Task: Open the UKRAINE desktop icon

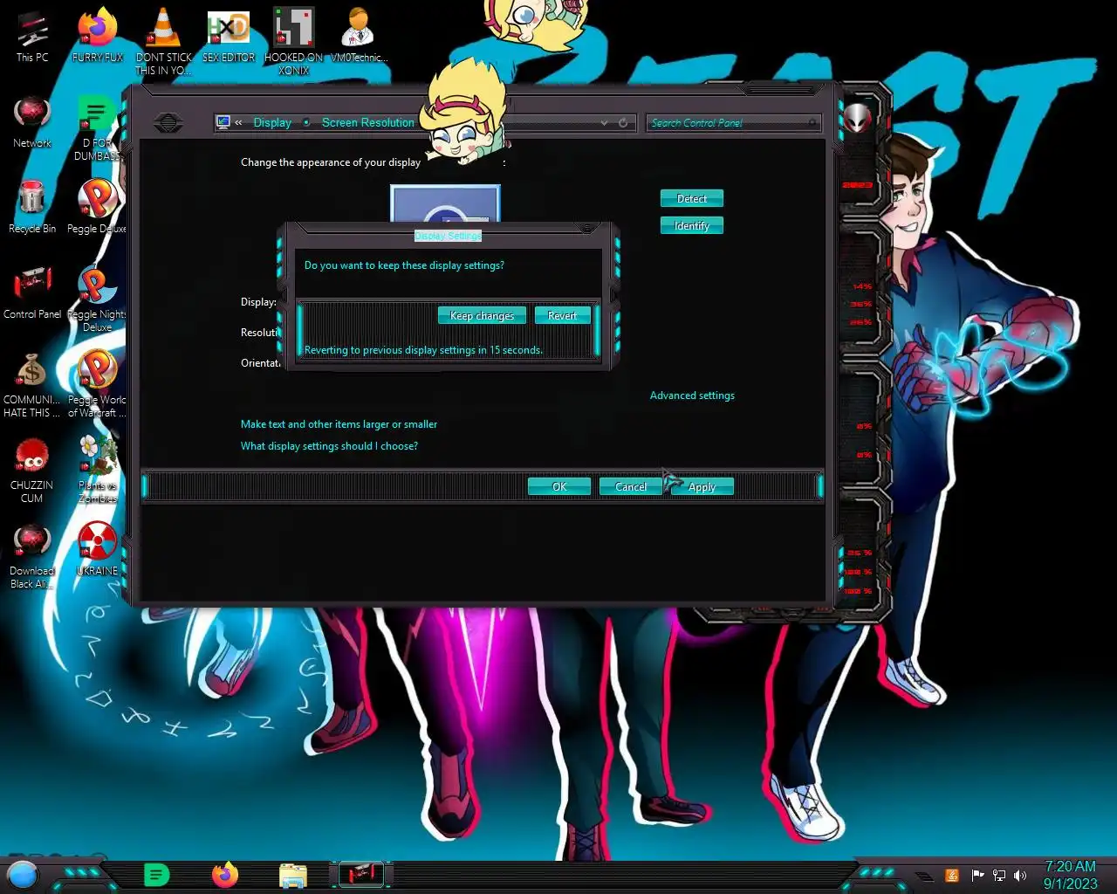Action: pyautogui.click(x=97, y=549)
